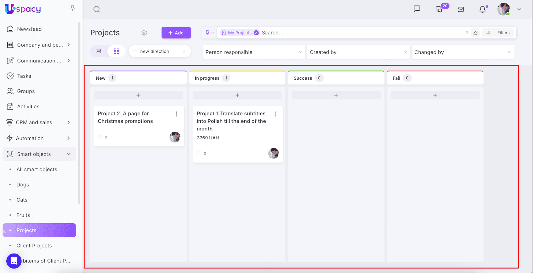Open three-dot menu on Project 2 card
This screenshot has width=533, height=273.
(x=176, y=114)
